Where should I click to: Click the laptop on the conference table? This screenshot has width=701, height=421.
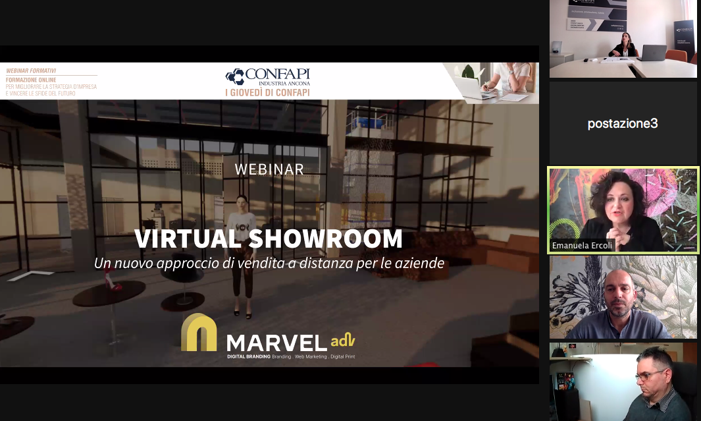tap(653, 53)
